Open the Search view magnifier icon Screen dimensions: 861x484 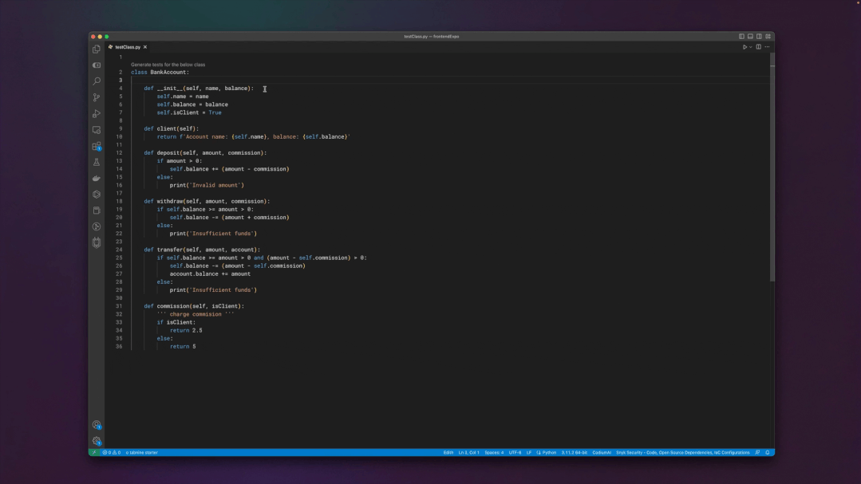click(x=97, y=81)
